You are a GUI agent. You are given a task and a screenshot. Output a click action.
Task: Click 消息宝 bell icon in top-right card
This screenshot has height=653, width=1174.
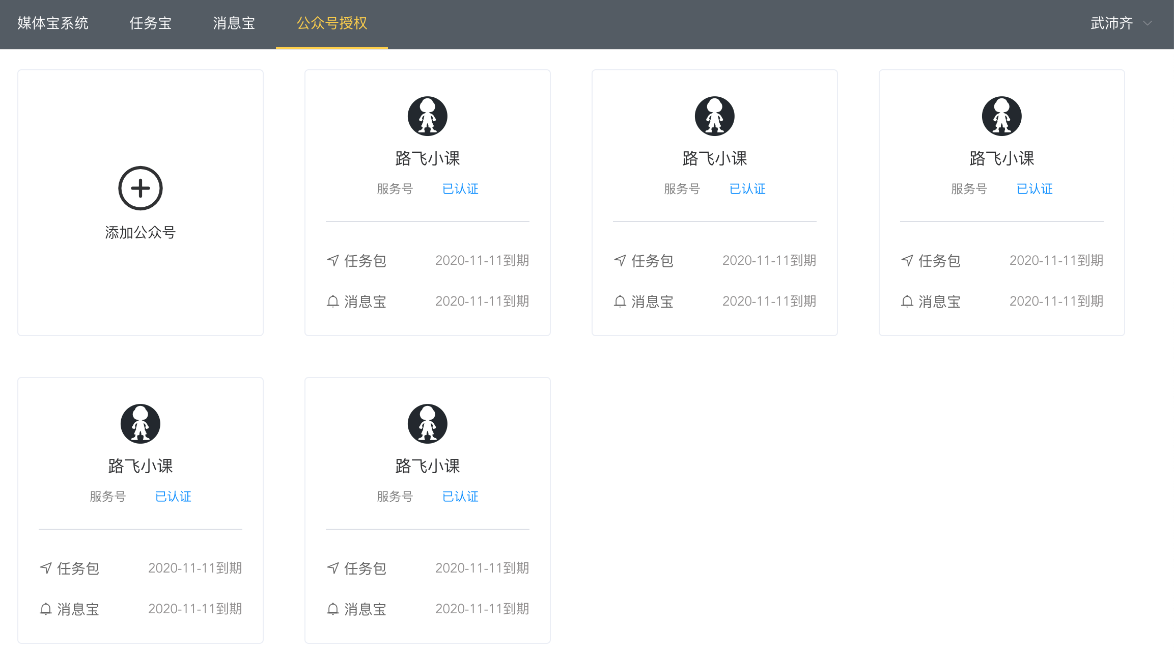(907, 302)
